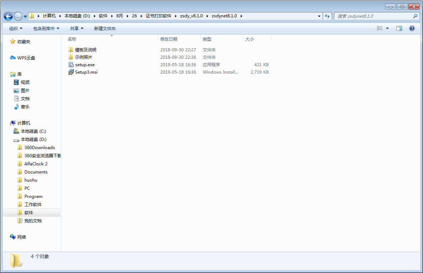Image resolution: width=423 pixels, height=273 pixels.
Task: Click the Back navigation arrow button
Action: 8,16
